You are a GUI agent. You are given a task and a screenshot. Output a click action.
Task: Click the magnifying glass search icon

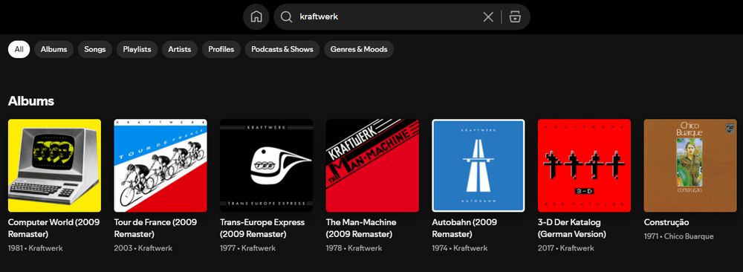(286, 17)
